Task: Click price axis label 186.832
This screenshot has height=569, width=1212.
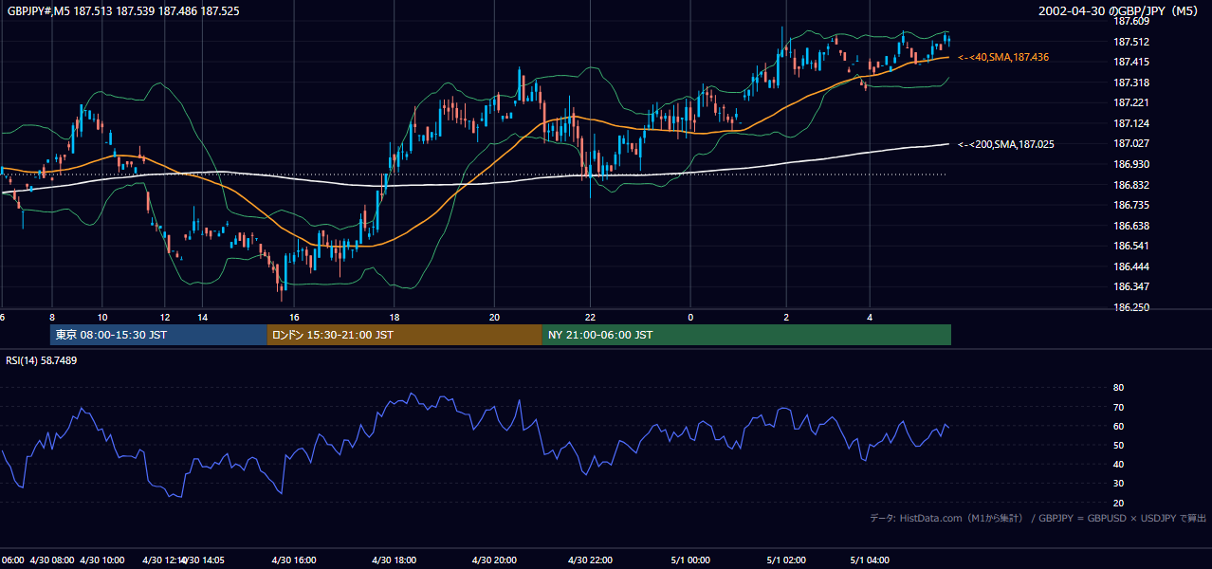Action: [1131, 185]
